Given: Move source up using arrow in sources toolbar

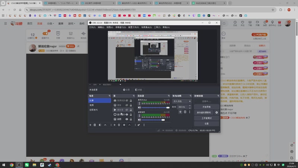Looking at the screenshot, I should click(129, 125).
